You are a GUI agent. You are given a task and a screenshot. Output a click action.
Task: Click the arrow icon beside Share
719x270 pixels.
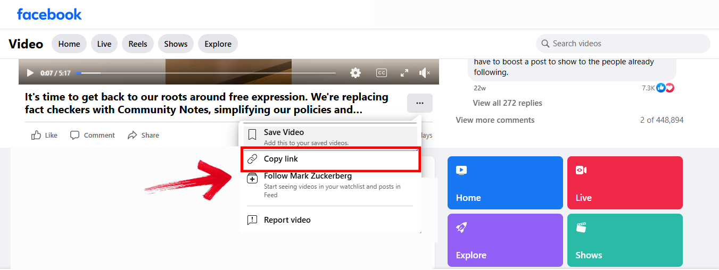point(133,135)
